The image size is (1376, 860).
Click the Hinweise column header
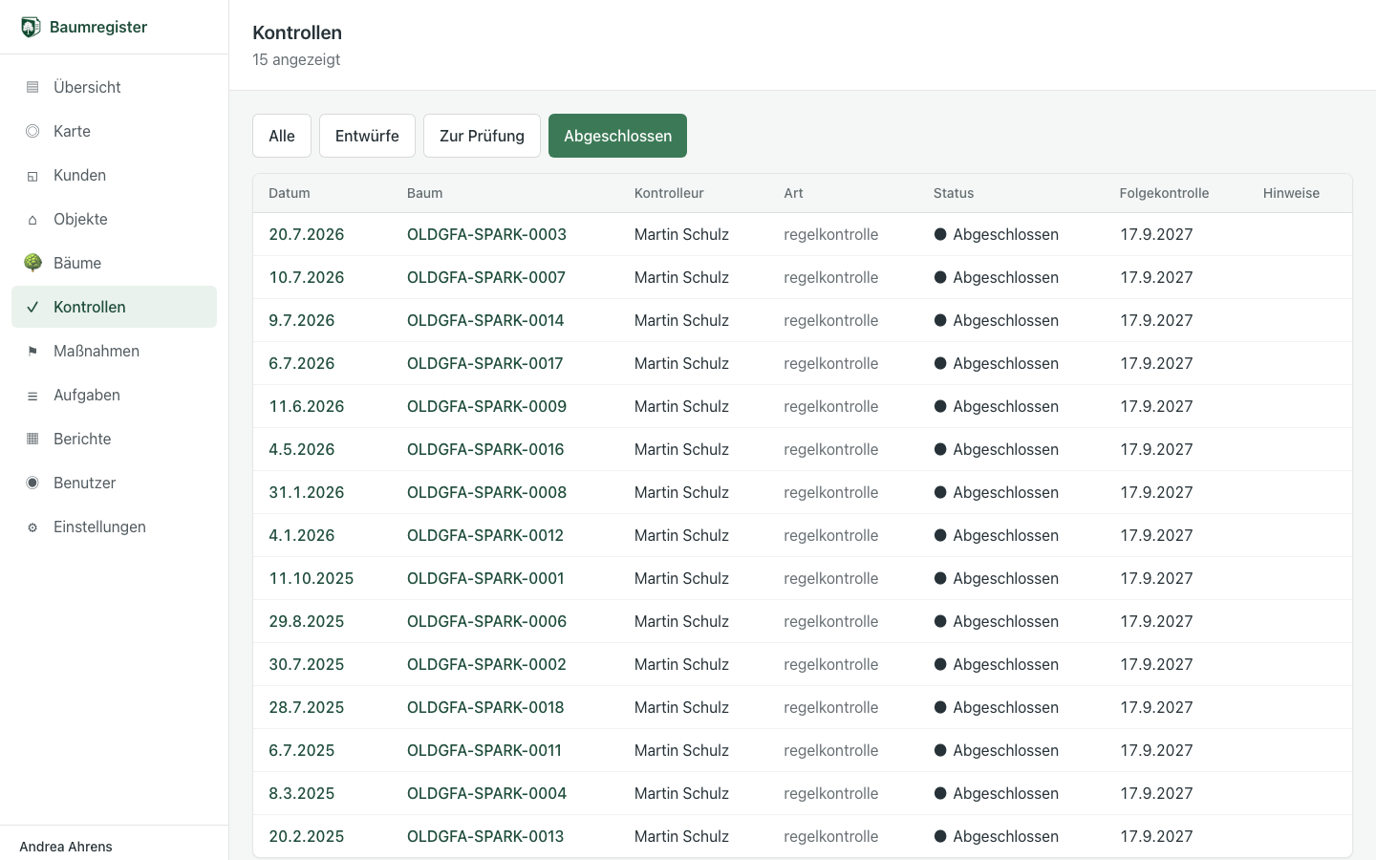[1291, 193]
